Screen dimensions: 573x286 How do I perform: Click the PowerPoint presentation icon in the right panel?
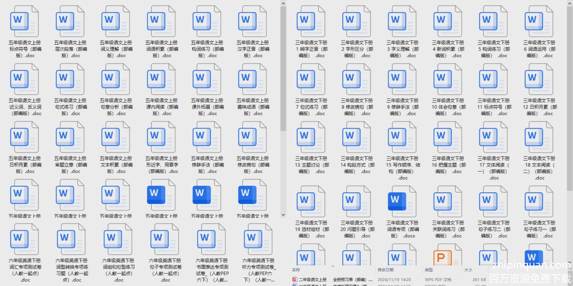[448, 255]
